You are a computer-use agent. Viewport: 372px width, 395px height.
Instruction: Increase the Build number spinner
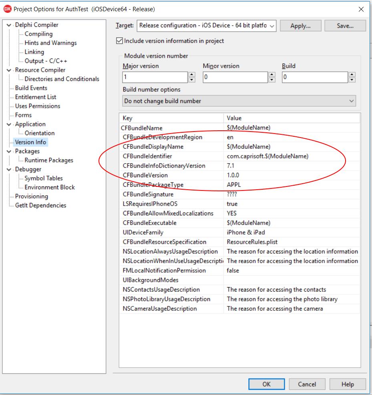click(352, 75)
